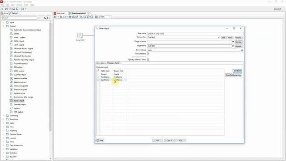Select the Microsoft Excel writer step
This screenshot has width=286, height=161.
(x=22, y=56)
